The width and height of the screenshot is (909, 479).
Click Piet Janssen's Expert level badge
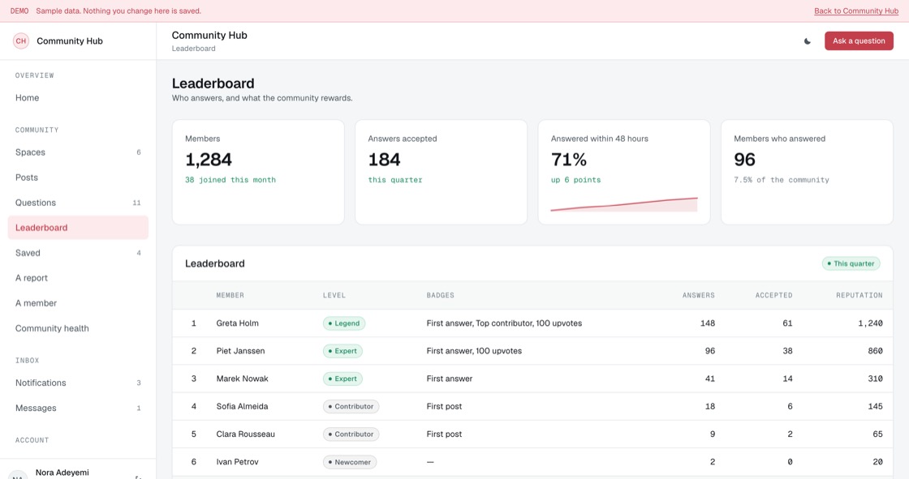(342, 351)
